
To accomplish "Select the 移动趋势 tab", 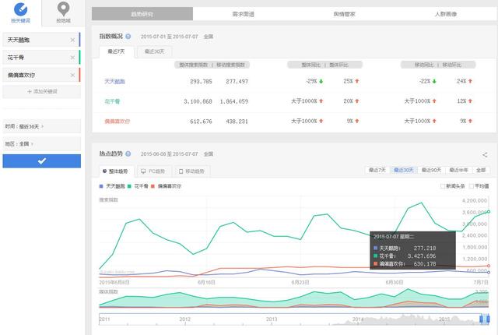I will click(x=192, y=171).
